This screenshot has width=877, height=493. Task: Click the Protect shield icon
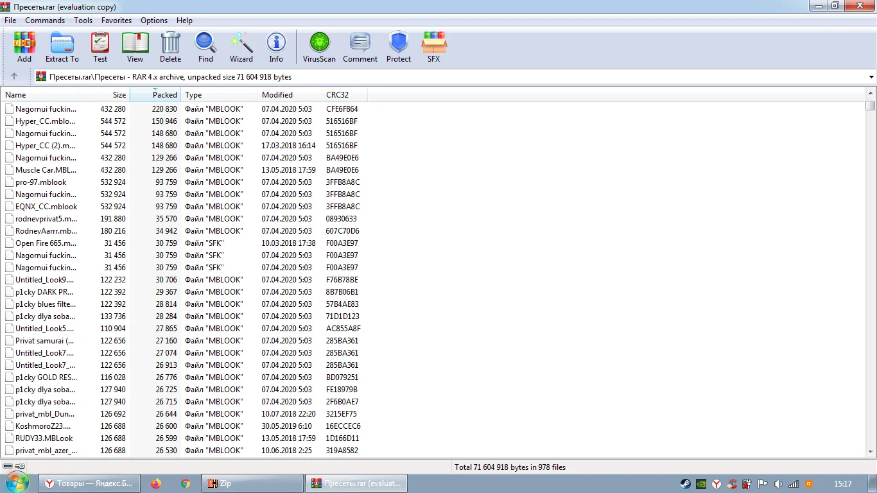point(399,48)
